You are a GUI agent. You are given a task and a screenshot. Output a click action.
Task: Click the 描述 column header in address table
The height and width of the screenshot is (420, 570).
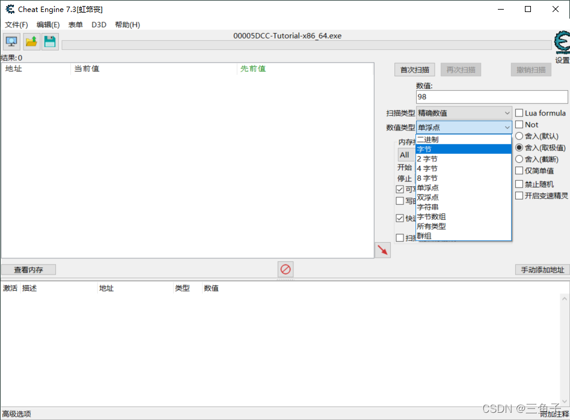[58, 288]
